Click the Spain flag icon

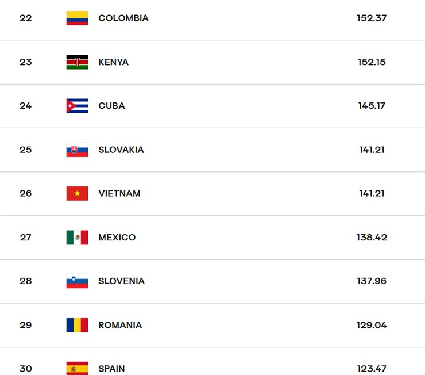78,368
